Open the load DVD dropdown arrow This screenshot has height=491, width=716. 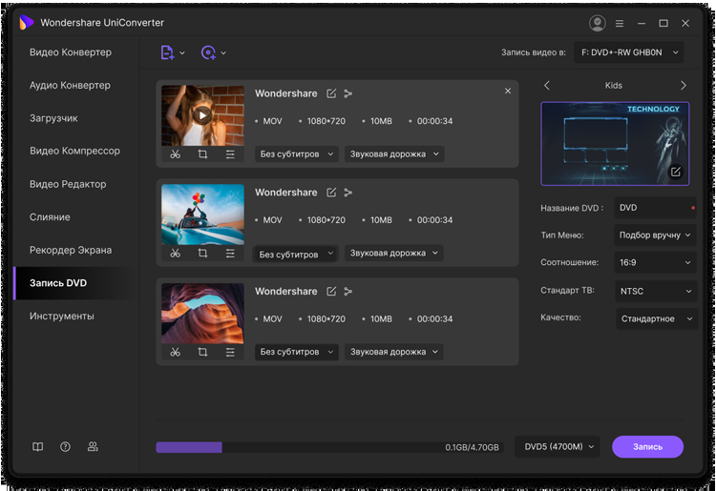click(x=223, y=52)
